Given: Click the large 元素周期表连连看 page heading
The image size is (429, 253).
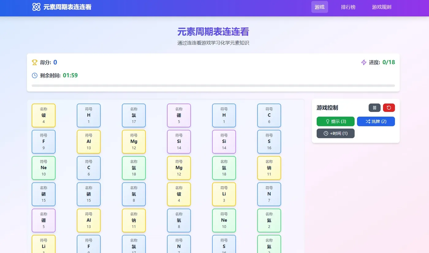Looking at the screenshot, I should 213,32.
